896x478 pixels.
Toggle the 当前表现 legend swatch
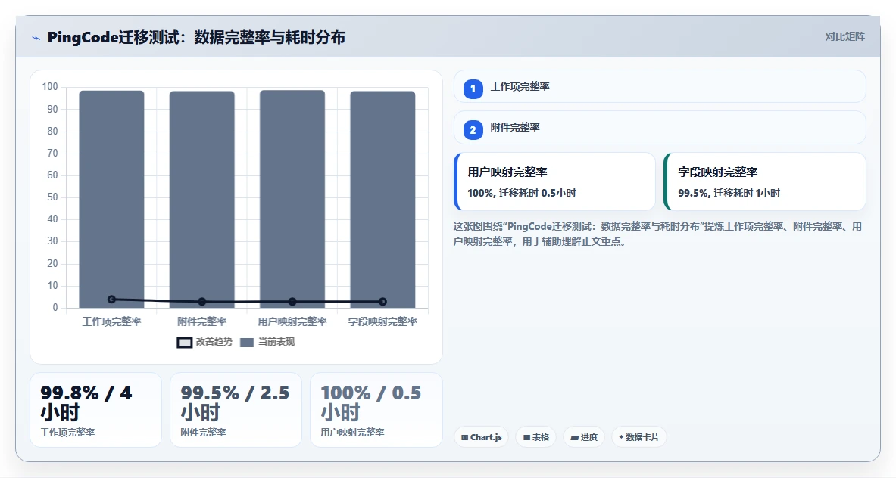click(247, 343)
